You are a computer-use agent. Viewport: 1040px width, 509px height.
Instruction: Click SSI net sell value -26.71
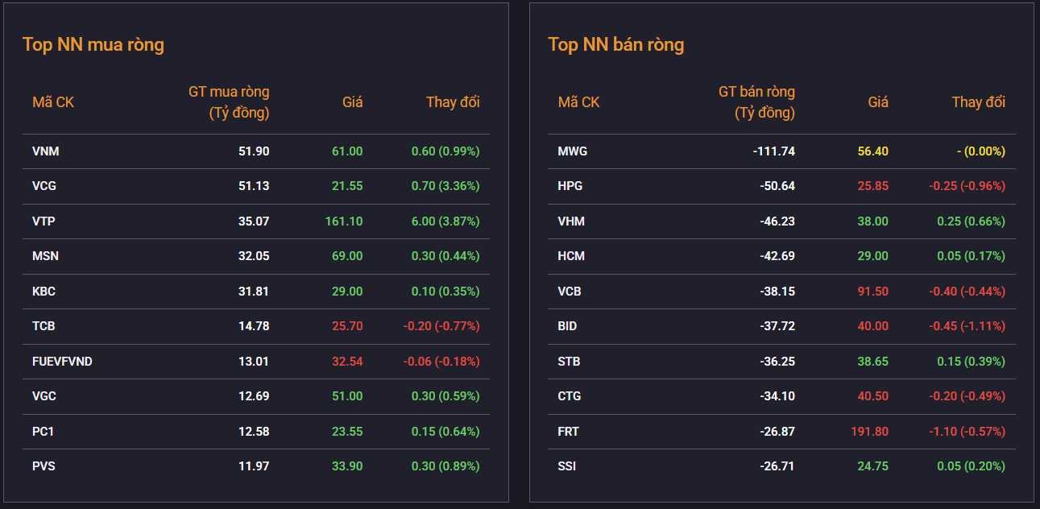(x=777, y=466)
